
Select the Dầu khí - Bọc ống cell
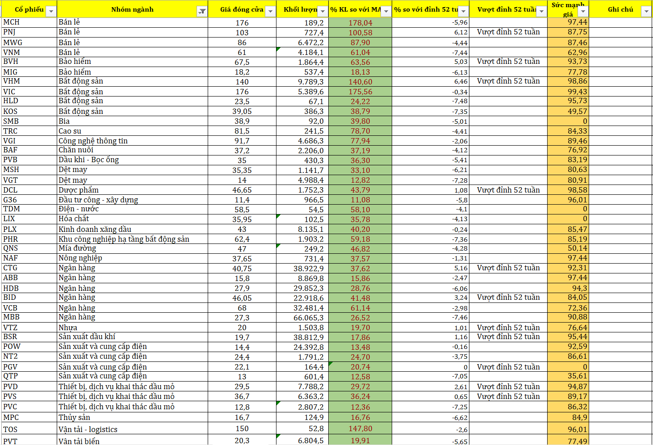coord(133,160)
